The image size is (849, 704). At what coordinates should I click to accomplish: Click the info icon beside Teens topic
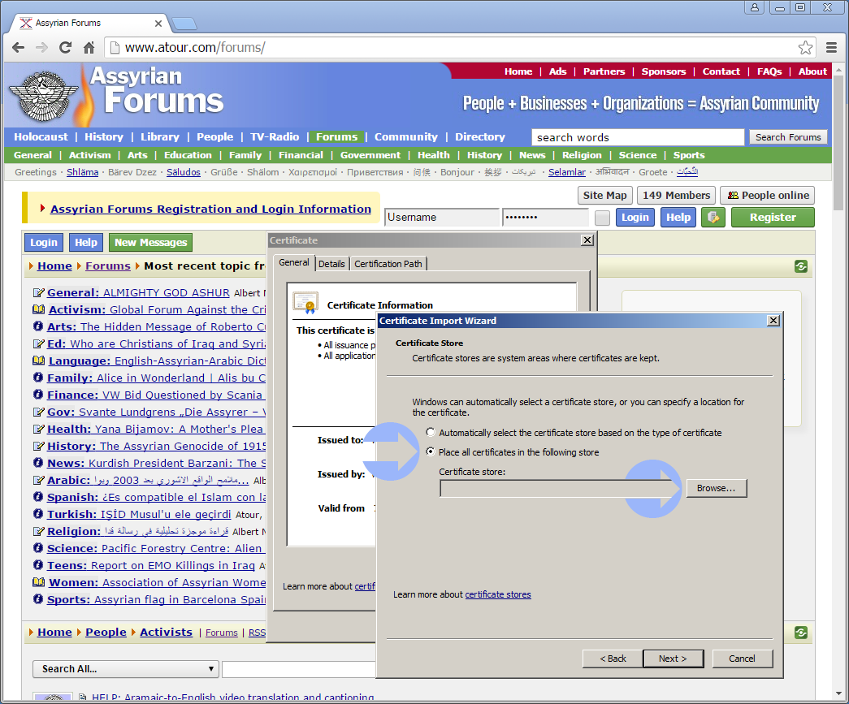click(38, 565)
